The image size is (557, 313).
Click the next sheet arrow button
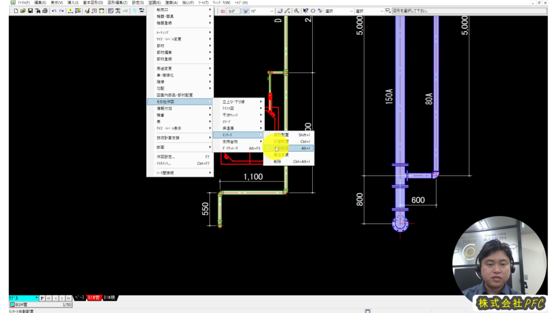click(61, 298)
